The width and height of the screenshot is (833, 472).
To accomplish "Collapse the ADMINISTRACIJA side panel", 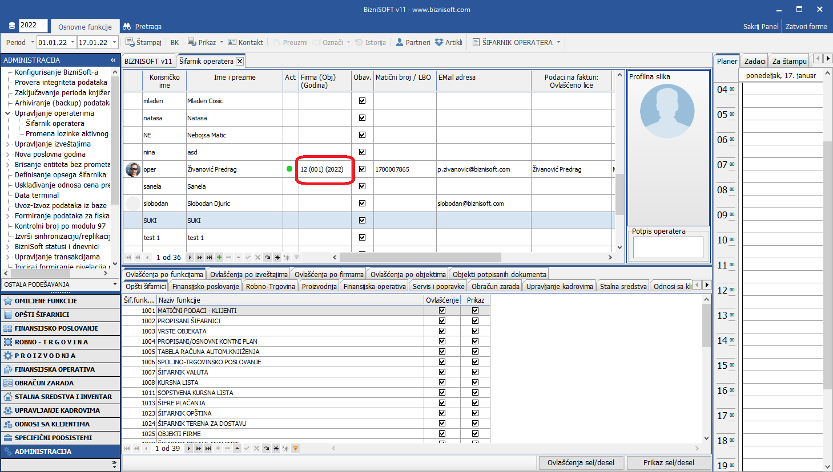I will pyautogui.click(x=113, y=60).
